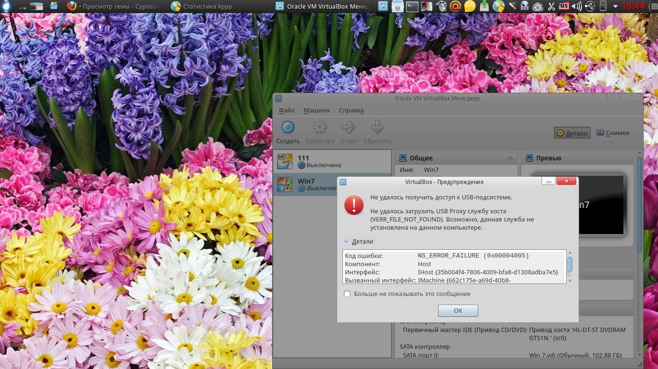Viewport: 658px width, 369px height.
Task: Open the Файл menu
Action: [x=286, y=110]
